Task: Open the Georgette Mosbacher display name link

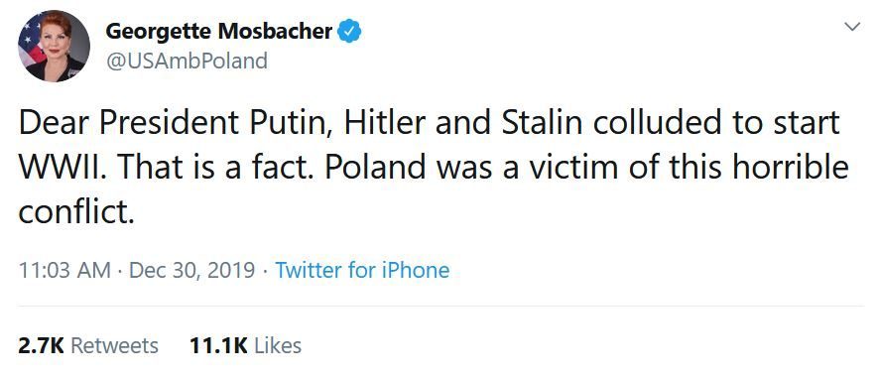Action: pyautogui.click(x=218, y=32)
